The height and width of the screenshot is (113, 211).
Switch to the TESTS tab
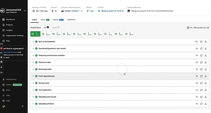(45, 20)
